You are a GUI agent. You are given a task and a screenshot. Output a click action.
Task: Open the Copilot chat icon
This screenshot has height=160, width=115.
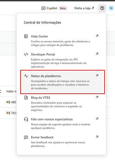tap(43, 8)
